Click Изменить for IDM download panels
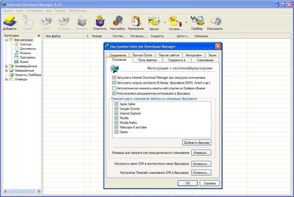Image resolution: width=294 pixels, height=197 pixels. click(201, 173)
